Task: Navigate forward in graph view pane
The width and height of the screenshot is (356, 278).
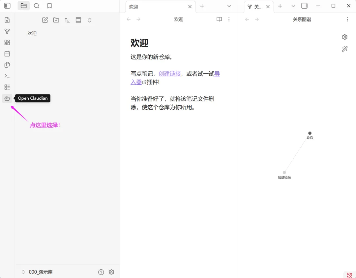Action: (x=257, y=19)
